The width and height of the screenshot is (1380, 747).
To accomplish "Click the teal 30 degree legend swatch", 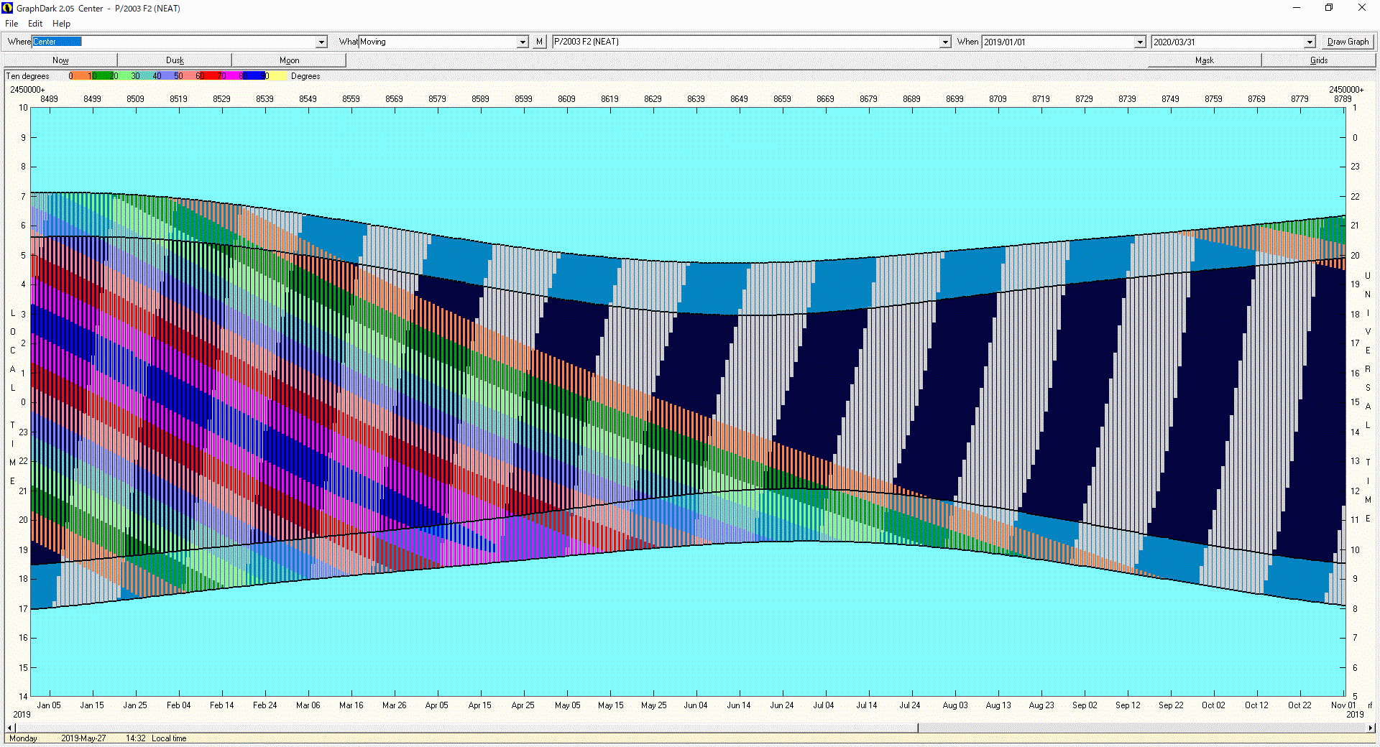I will click(145, 76).
